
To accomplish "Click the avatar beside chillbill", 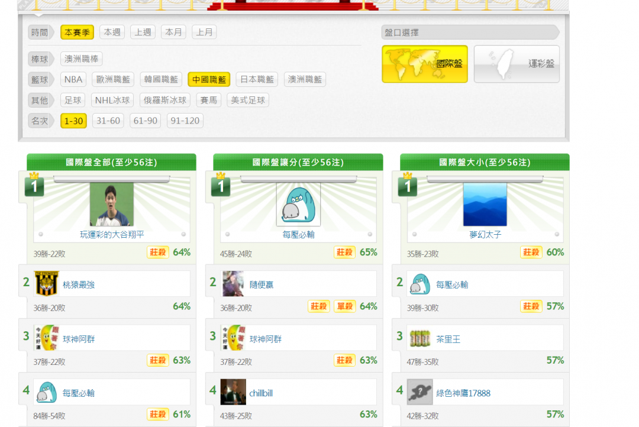I will 233,392.
